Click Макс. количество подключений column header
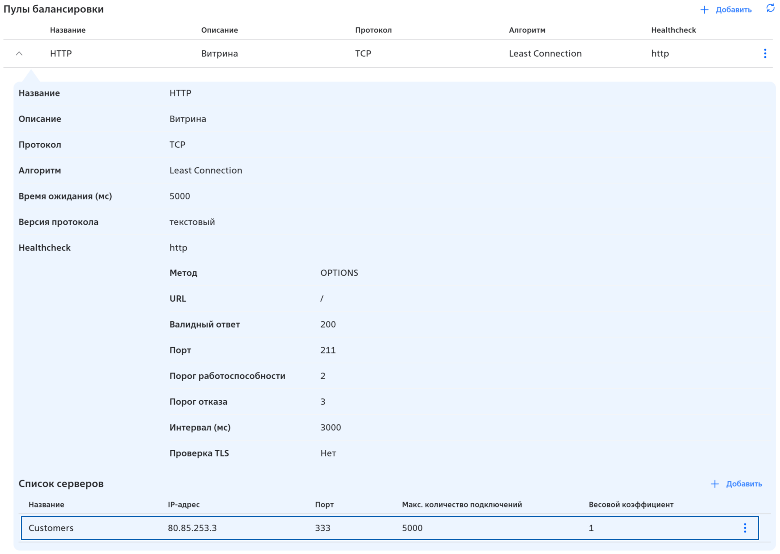780x554 pixels. tap(462, 505)
